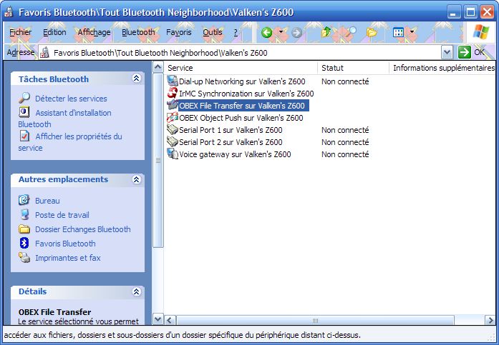Collapse the Autres emplacements panel
This screenshot has width=499, height=345.
coord(137,179)
